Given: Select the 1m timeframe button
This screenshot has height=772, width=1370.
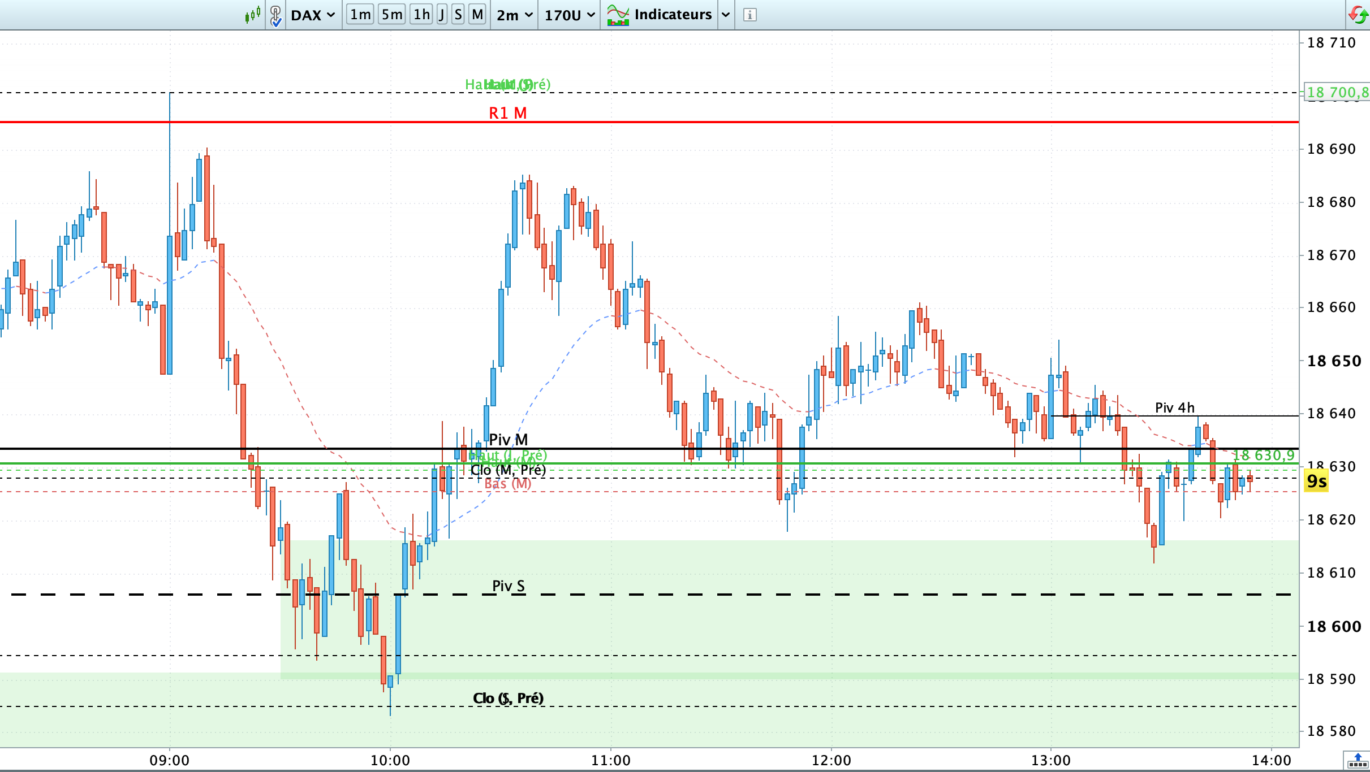Looking at the screenshot, I should [360, 14].
